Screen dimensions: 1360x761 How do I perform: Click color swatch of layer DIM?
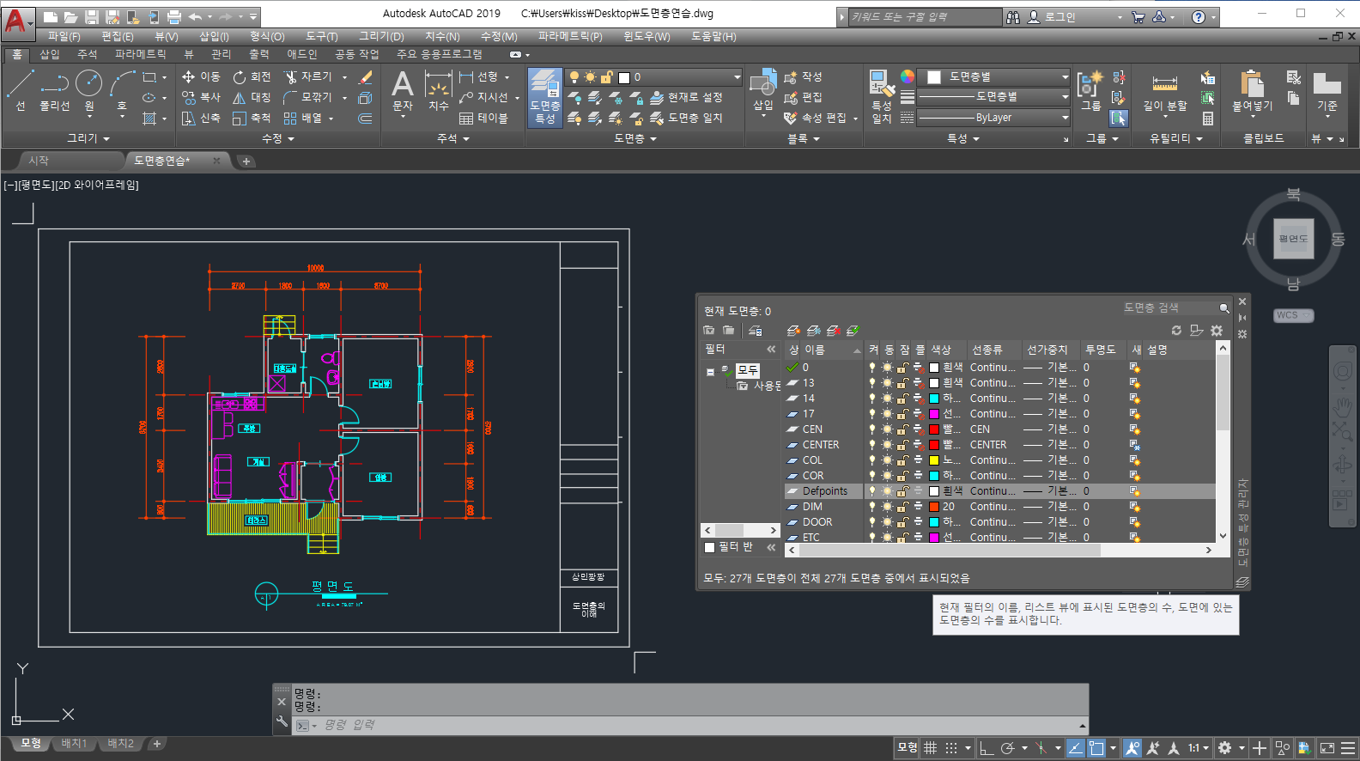point(934,507)
